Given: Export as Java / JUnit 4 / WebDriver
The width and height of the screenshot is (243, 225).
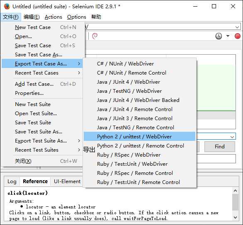Looking at the screenshot, I should point(140,82).
